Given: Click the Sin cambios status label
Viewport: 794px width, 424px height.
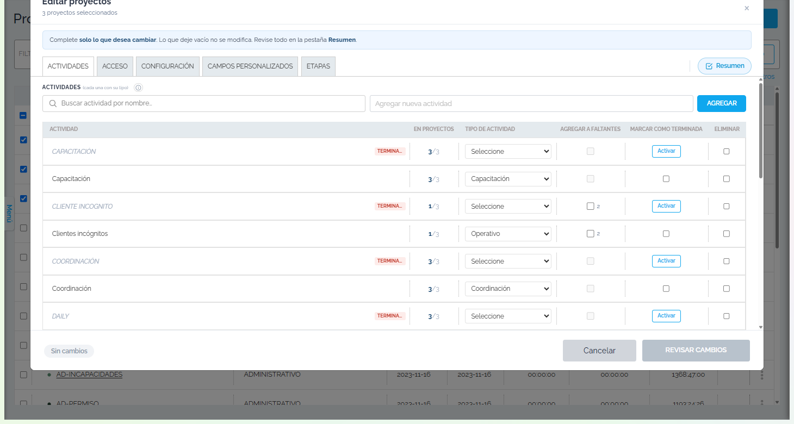Looking at the screenshot, I should pos(69,351).
